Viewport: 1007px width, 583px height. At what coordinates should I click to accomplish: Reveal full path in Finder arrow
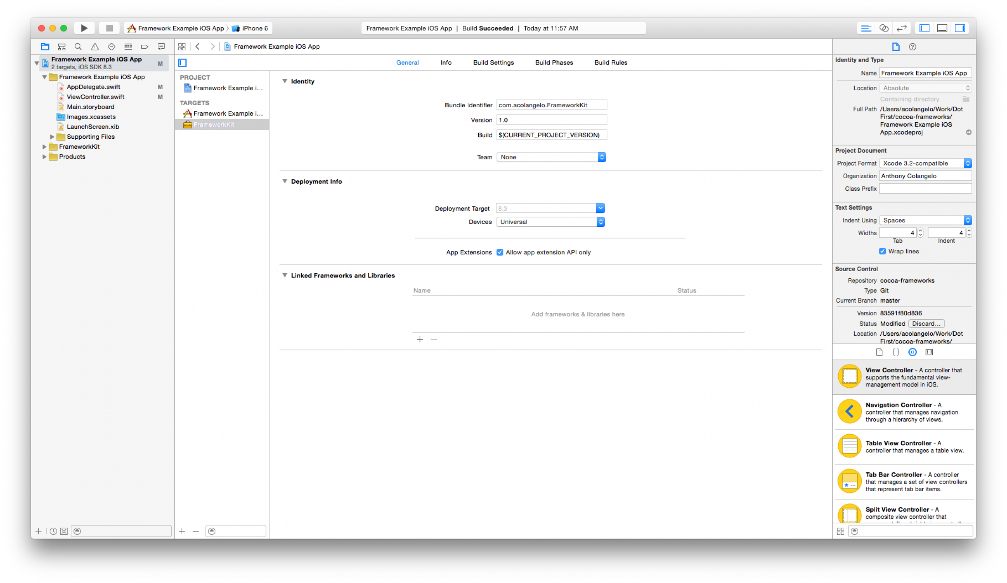pos(968,132)
